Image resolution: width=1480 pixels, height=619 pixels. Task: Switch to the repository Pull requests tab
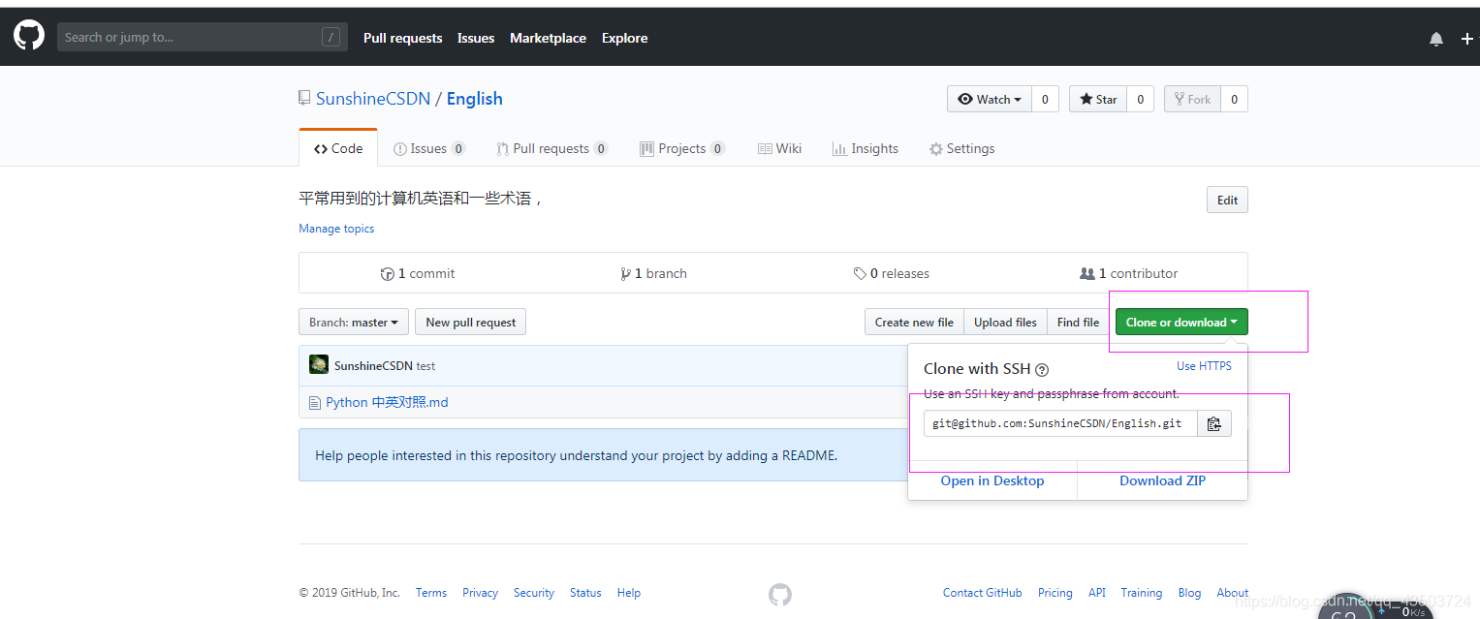(x=551, y=148)
